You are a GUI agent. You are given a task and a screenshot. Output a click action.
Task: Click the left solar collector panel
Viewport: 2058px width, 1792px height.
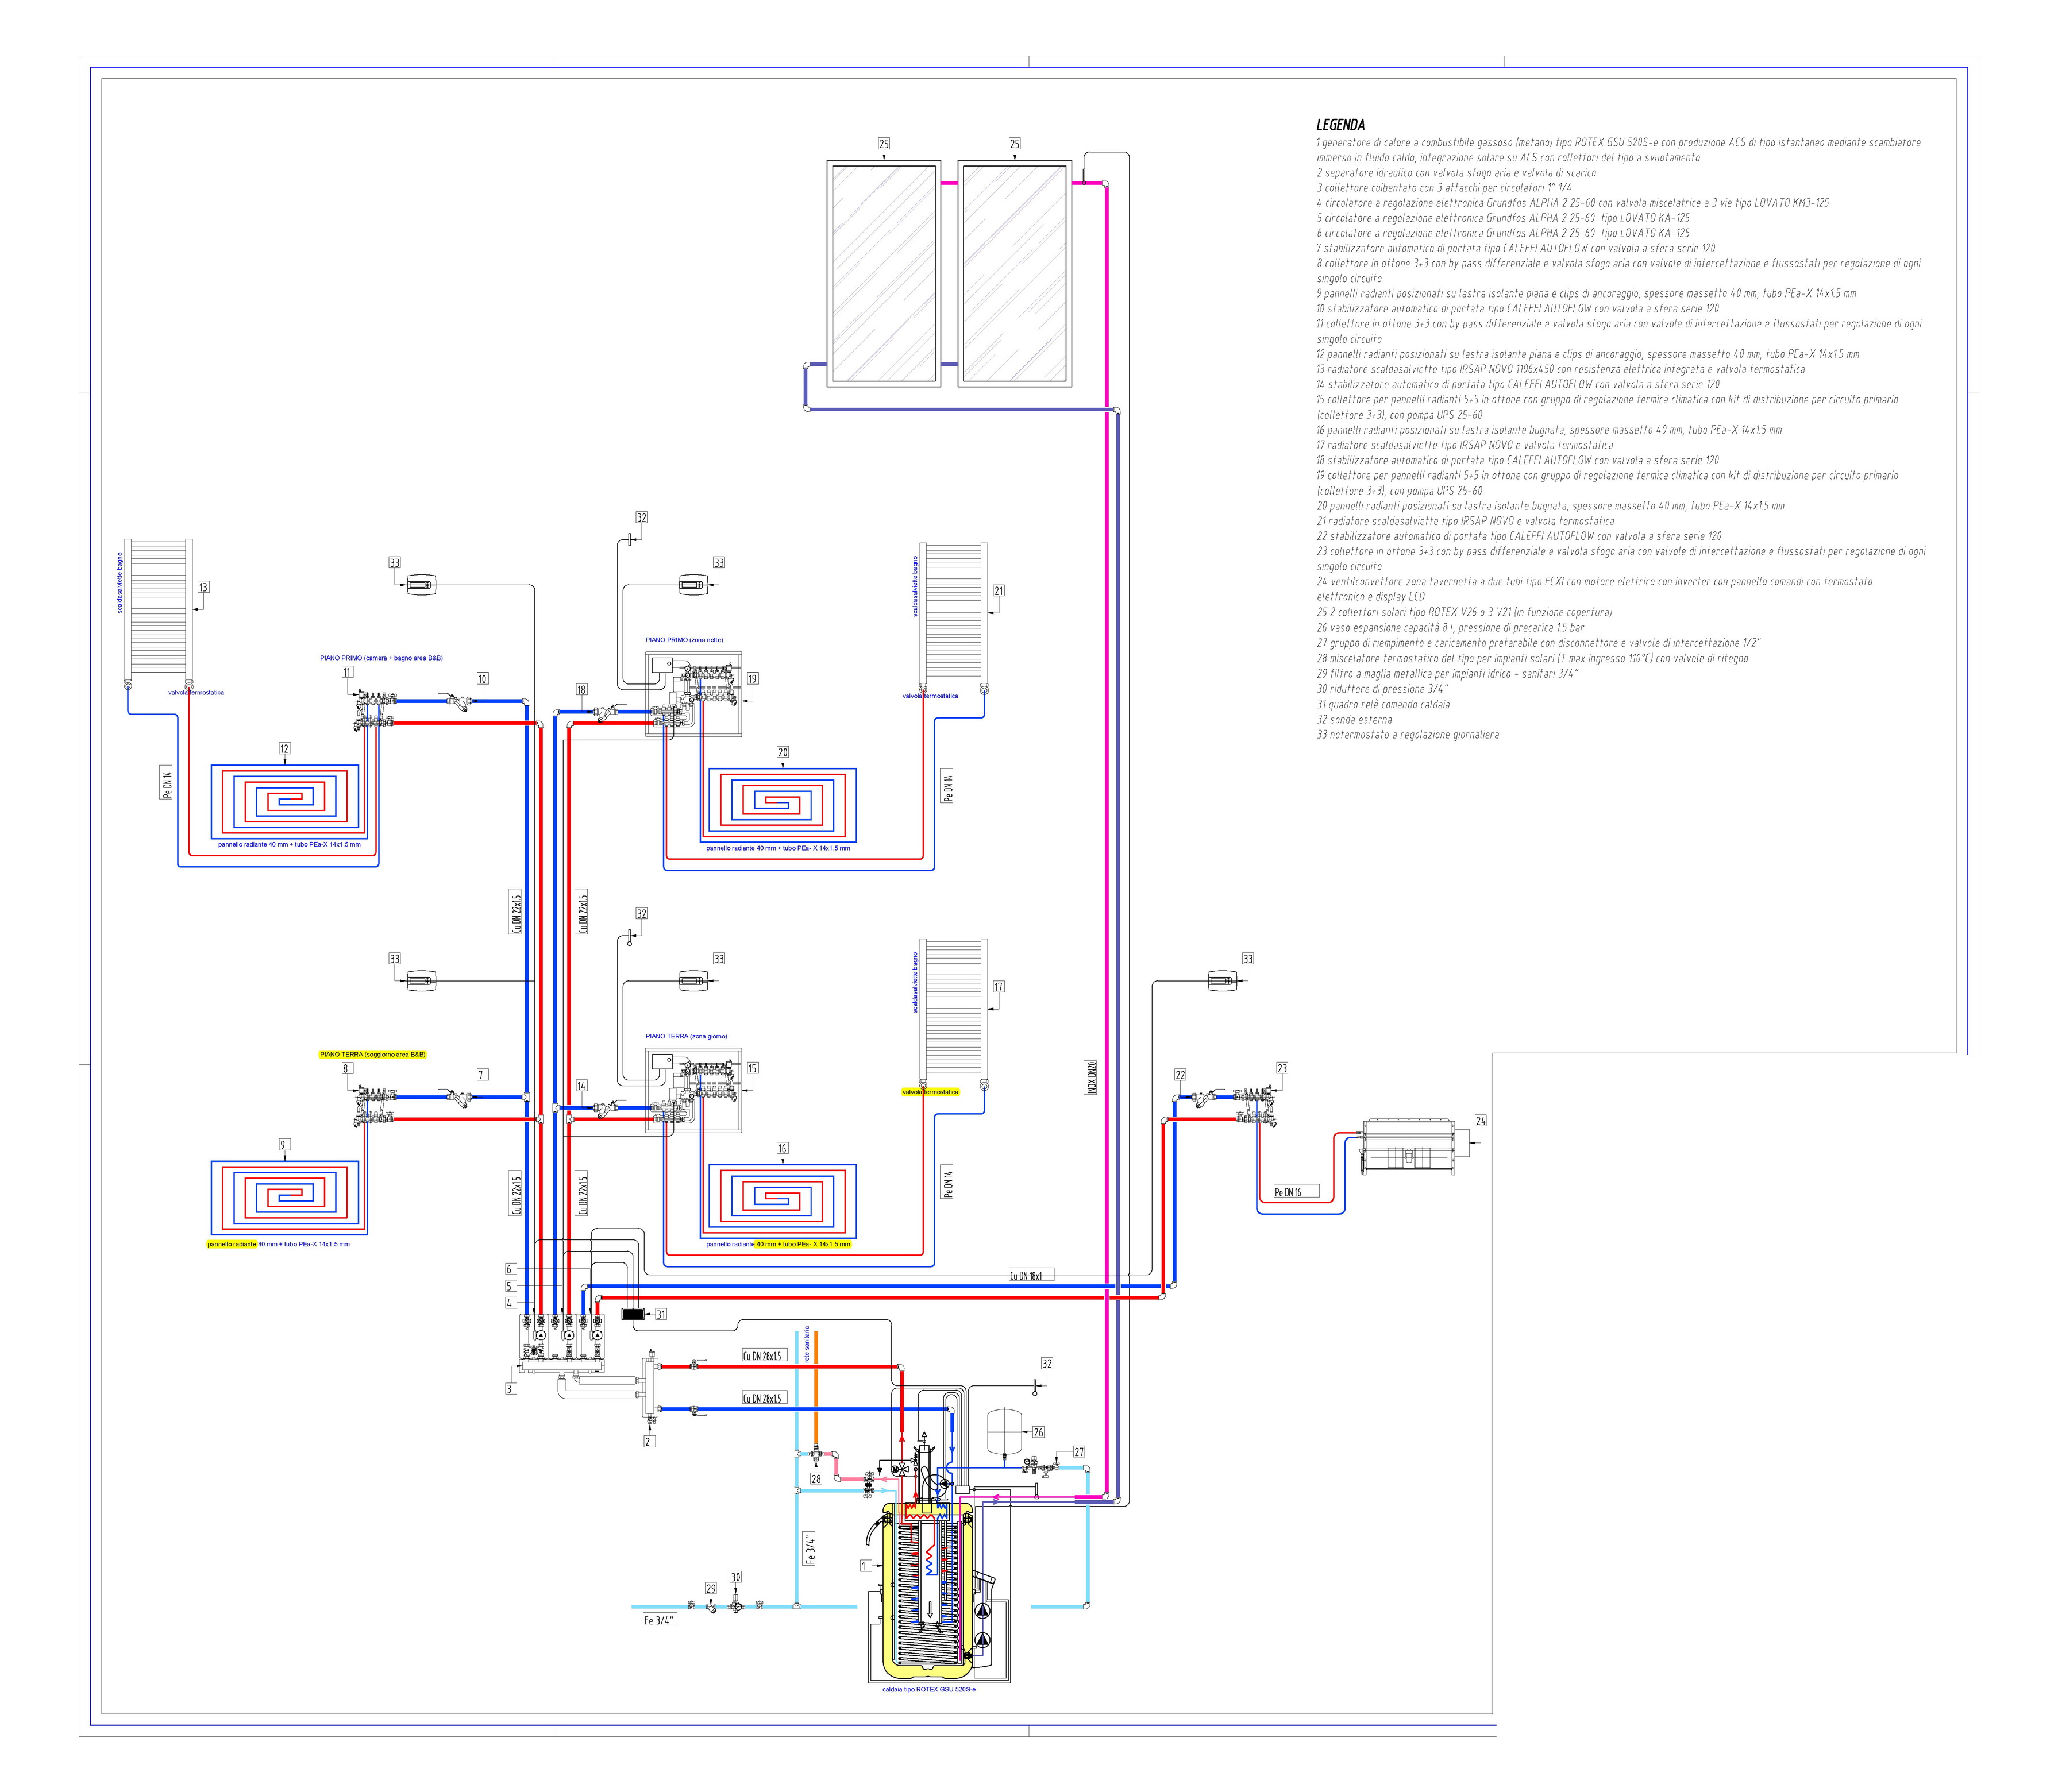(884, 273)
